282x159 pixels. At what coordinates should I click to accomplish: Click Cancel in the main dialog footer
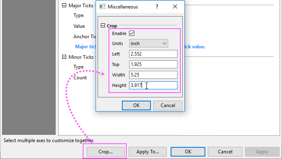coord(225,152)
